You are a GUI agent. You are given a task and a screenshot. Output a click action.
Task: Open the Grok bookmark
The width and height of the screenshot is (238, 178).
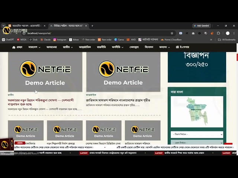33,40
